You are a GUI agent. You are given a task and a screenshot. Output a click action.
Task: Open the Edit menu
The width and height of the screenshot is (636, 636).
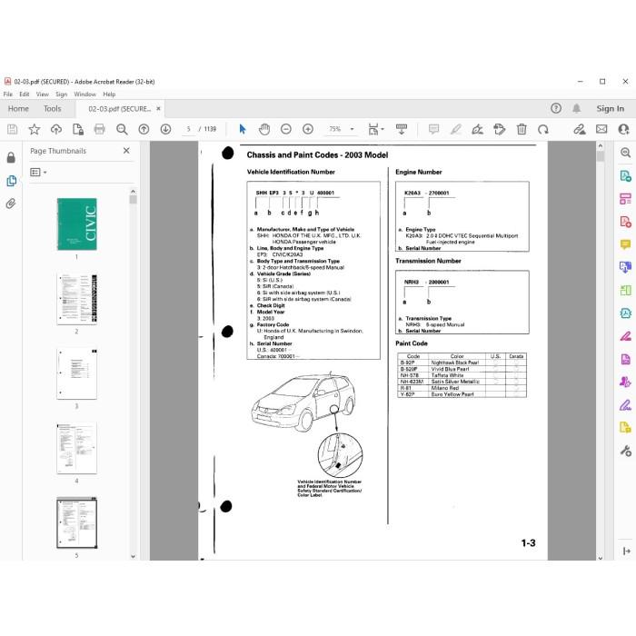[x=25, y=94]
